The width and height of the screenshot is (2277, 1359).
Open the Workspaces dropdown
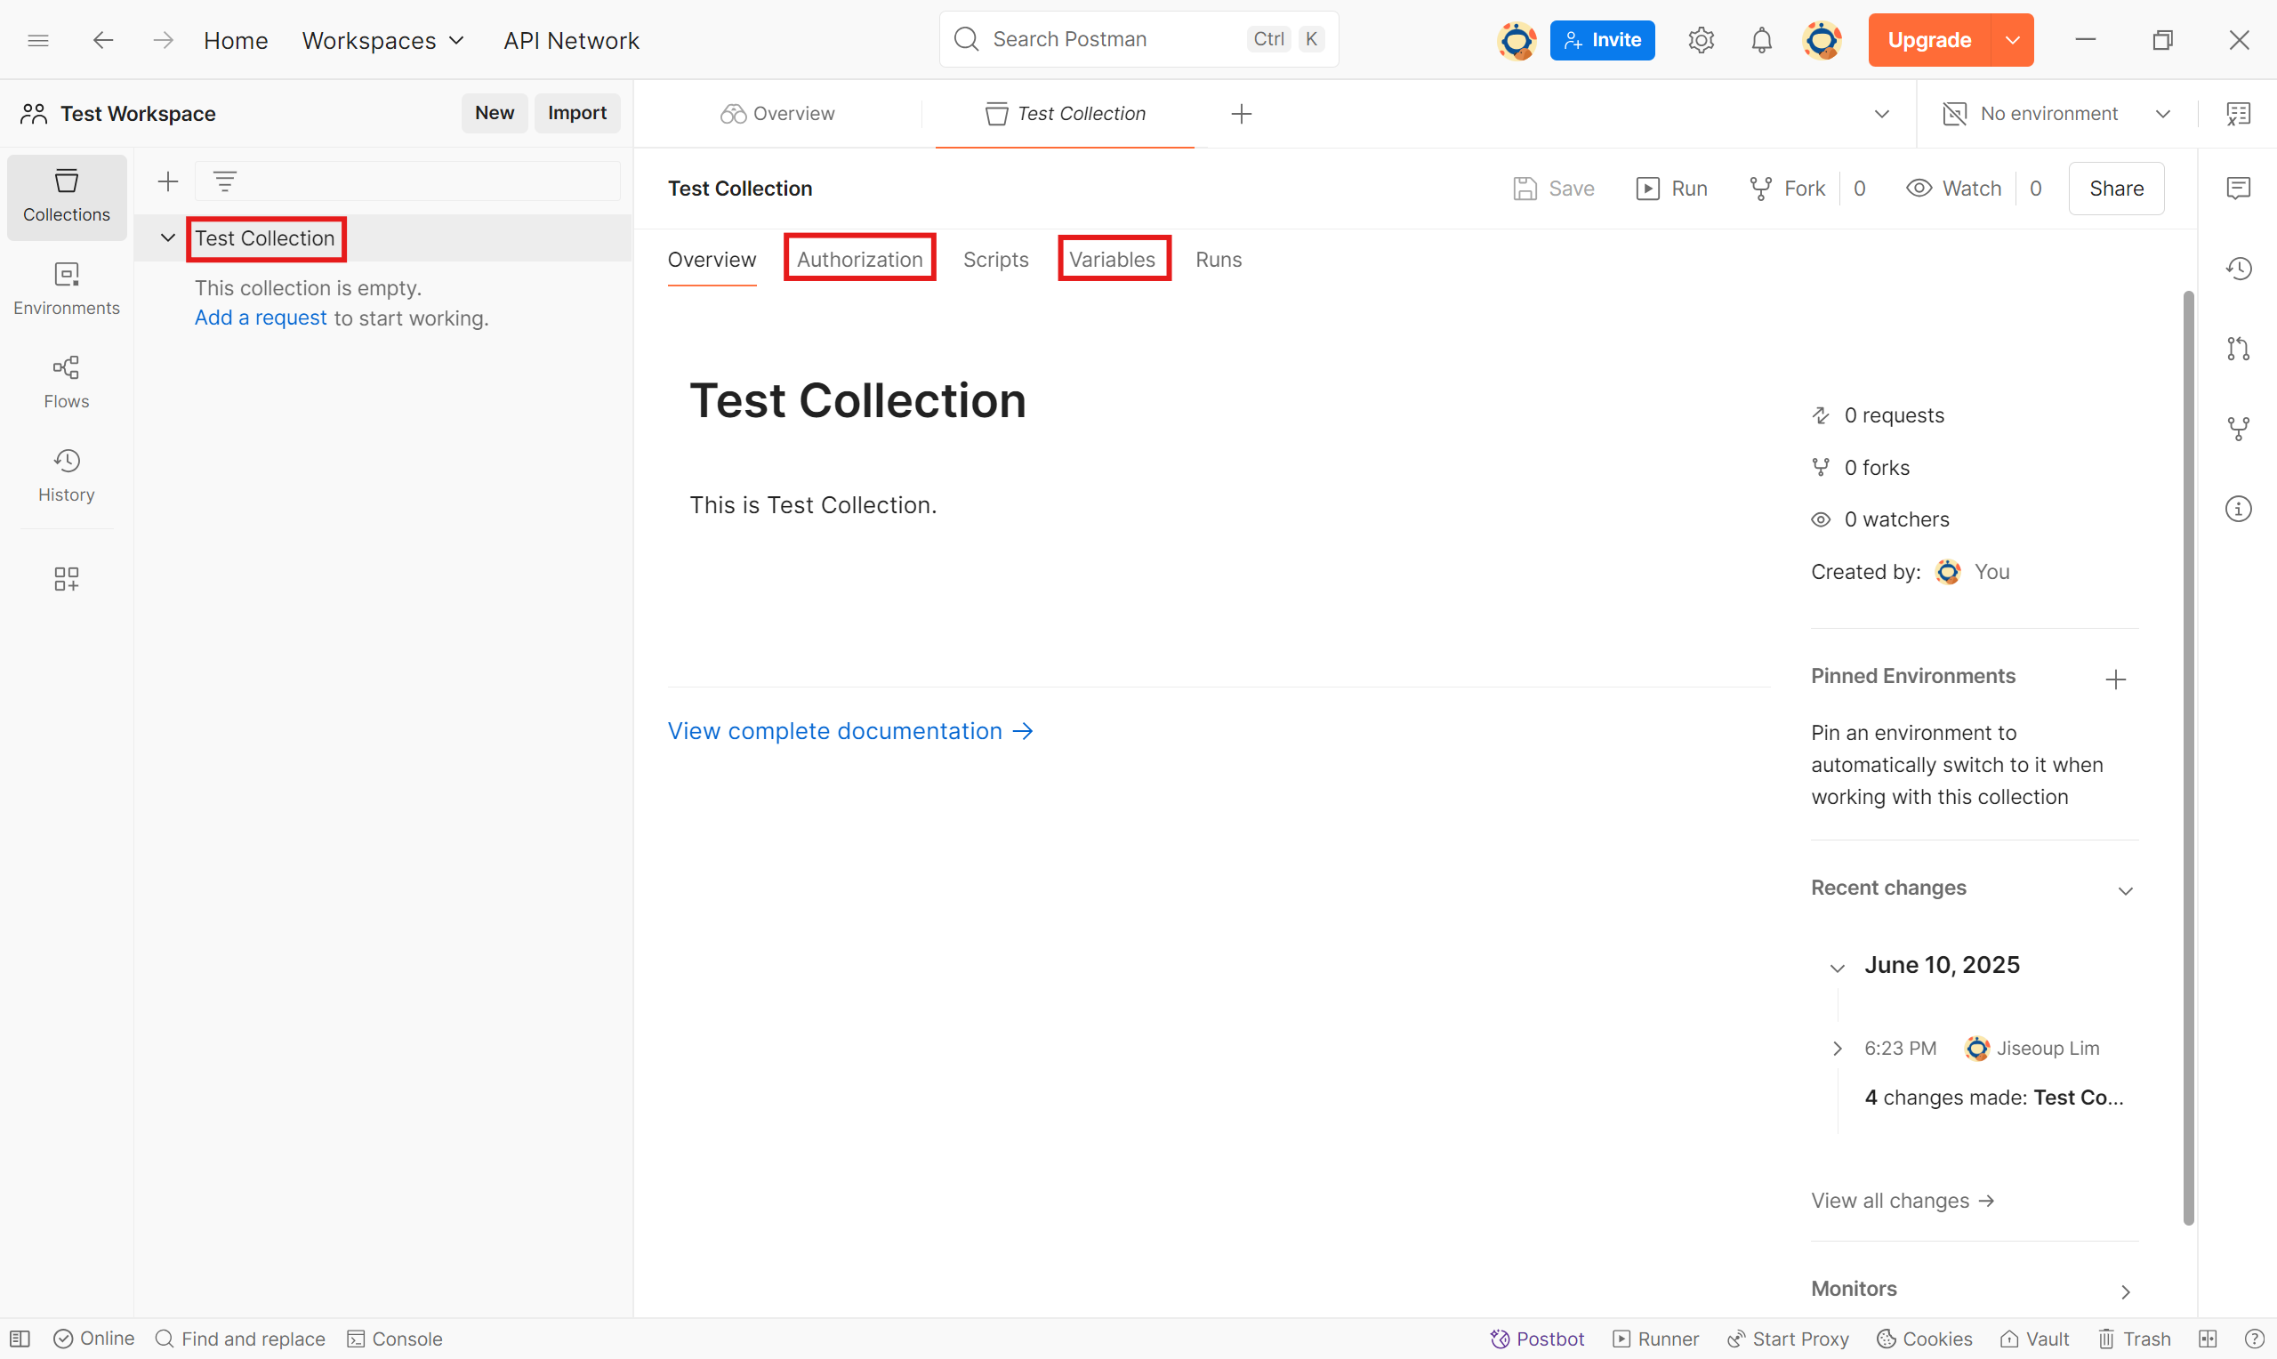(x=382, y=40)
